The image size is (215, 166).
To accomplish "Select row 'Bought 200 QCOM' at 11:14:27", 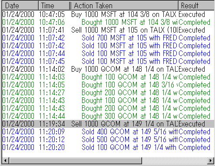I will [x=108, y=93].
